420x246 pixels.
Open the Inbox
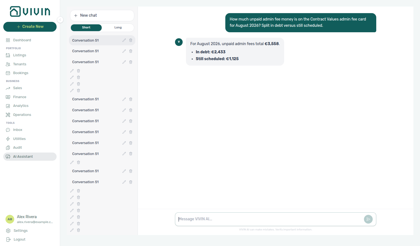[x=30, y=130]
